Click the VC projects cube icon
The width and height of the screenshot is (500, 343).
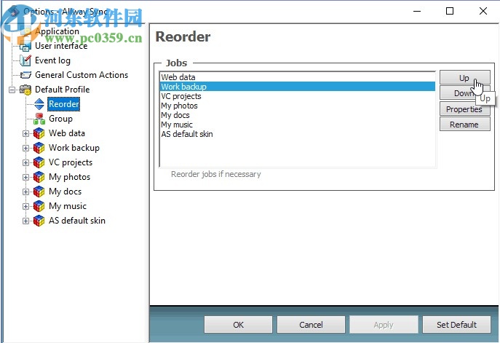pyautogui.click(x=39, y=162)
